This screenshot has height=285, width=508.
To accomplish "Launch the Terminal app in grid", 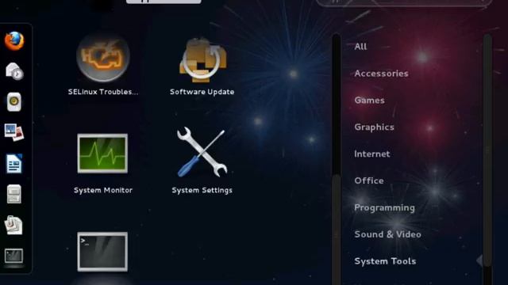I will coord(102,252).
